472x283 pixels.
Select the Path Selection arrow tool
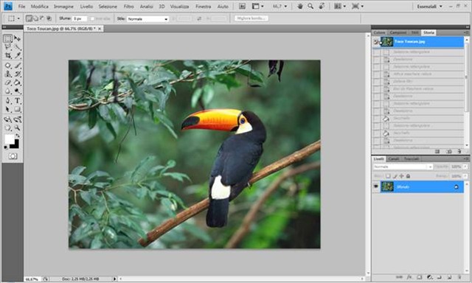coord(8,110)
